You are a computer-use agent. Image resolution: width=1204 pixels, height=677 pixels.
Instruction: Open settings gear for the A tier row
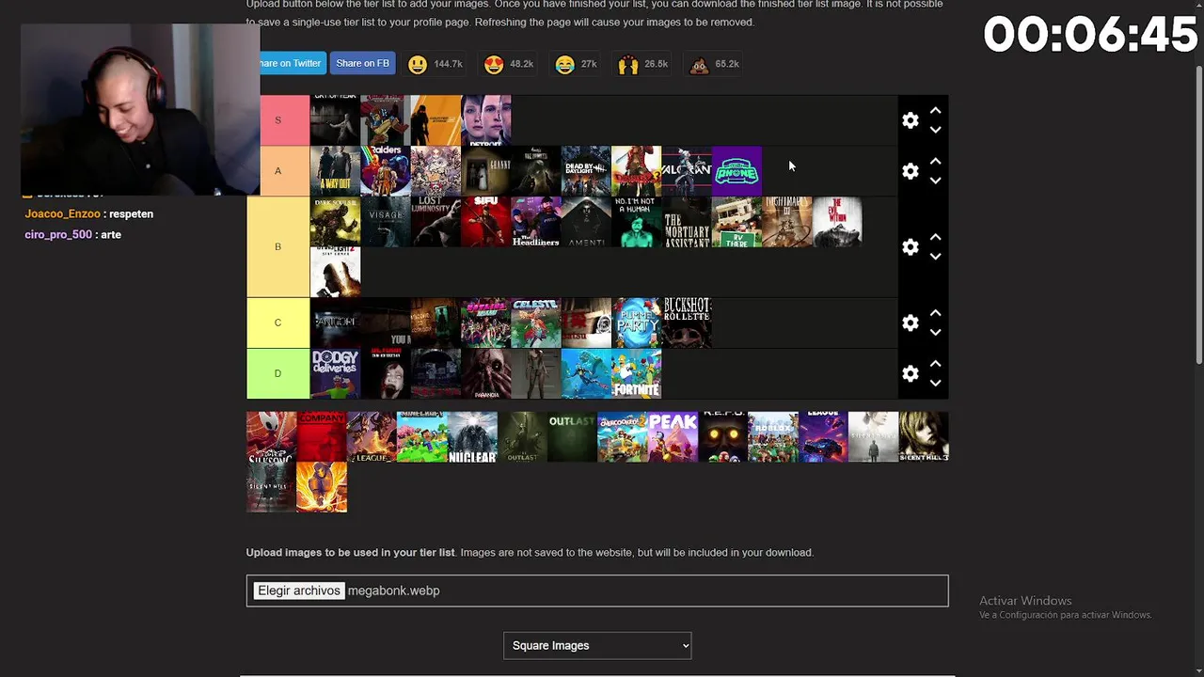point(910,171)
